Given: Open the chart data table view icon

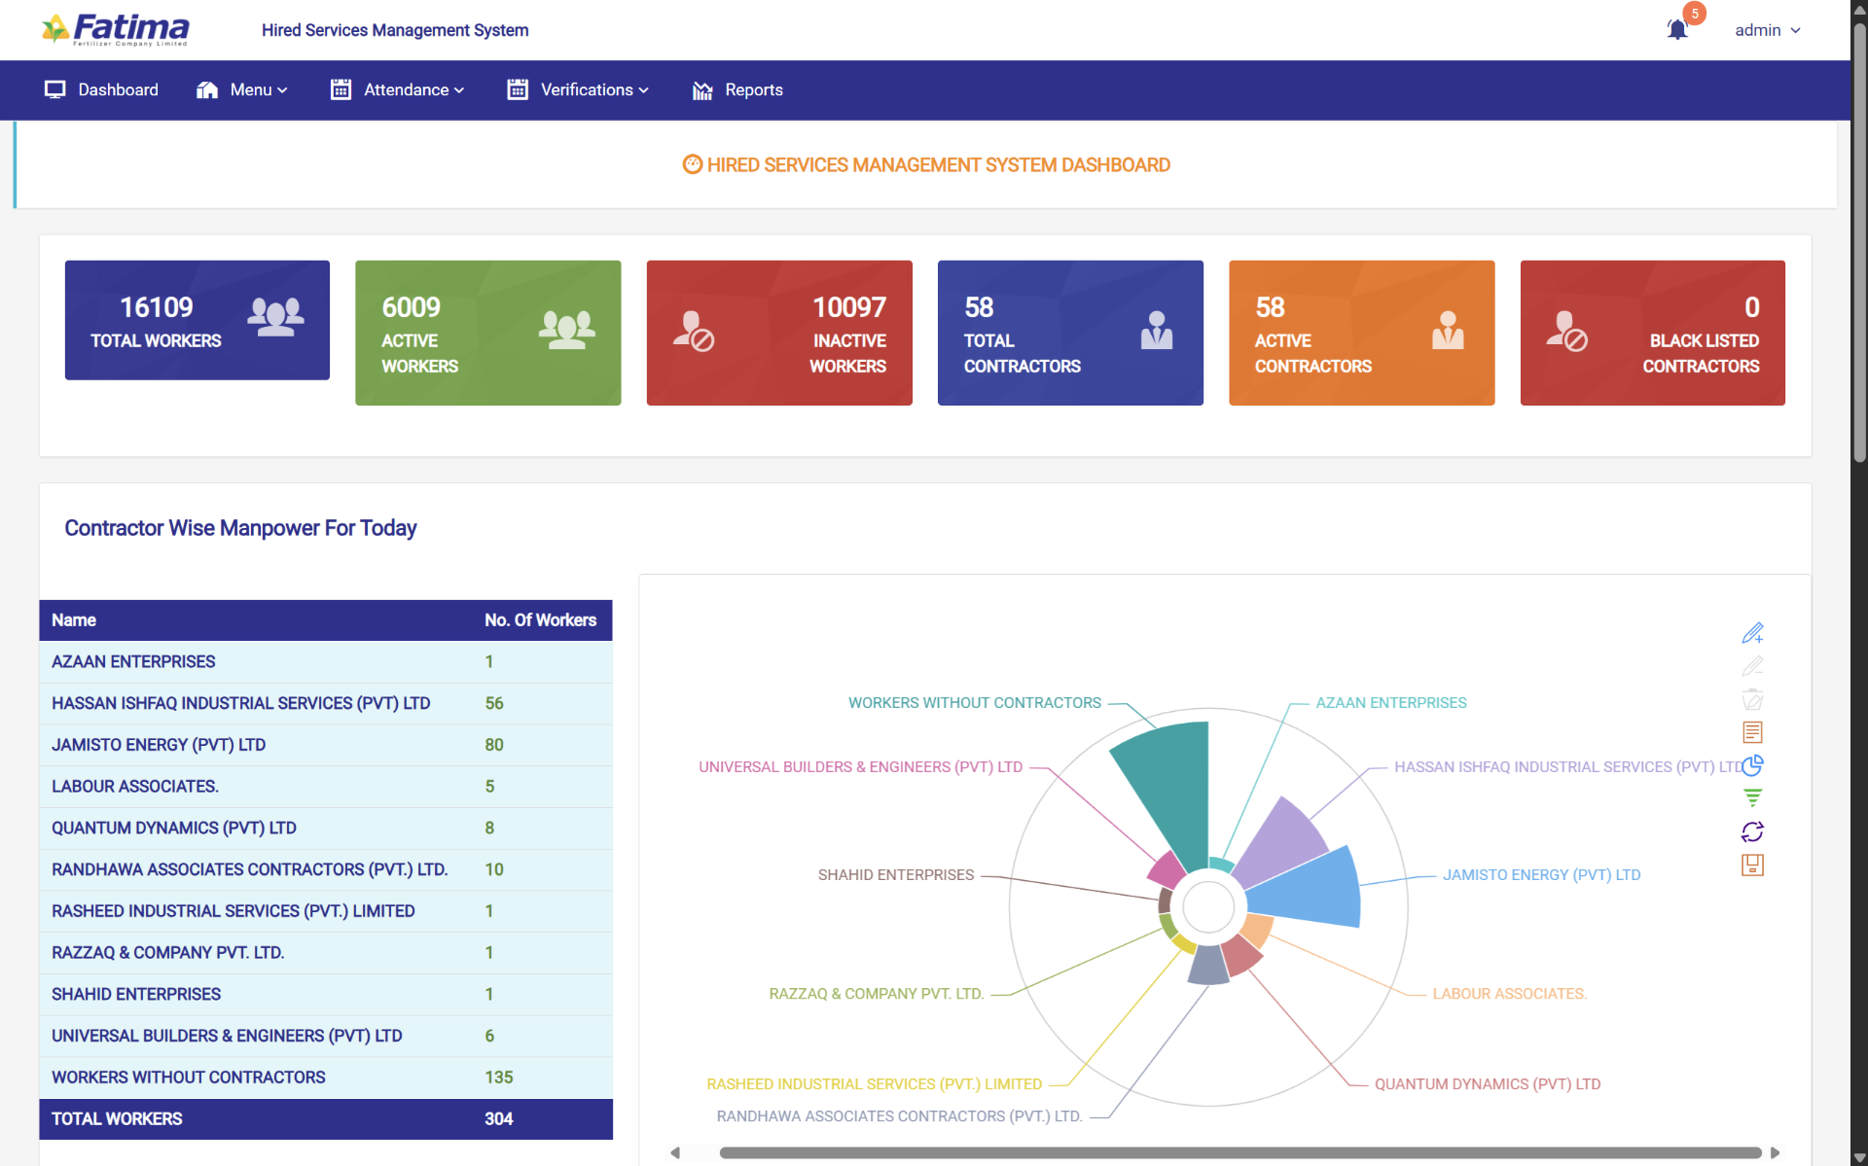Looking at the screenshot, I should (x=1752, y=732).
